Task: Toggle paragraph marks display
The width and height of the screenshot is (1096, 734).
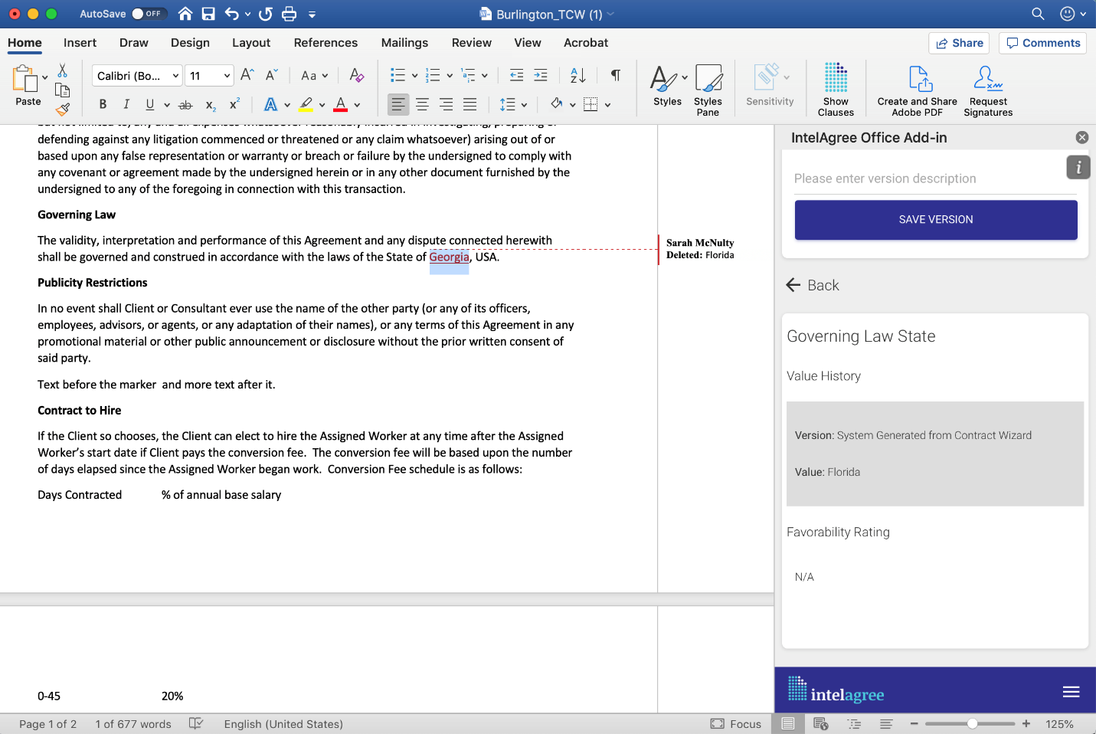Action: click(x=616, y=75)
